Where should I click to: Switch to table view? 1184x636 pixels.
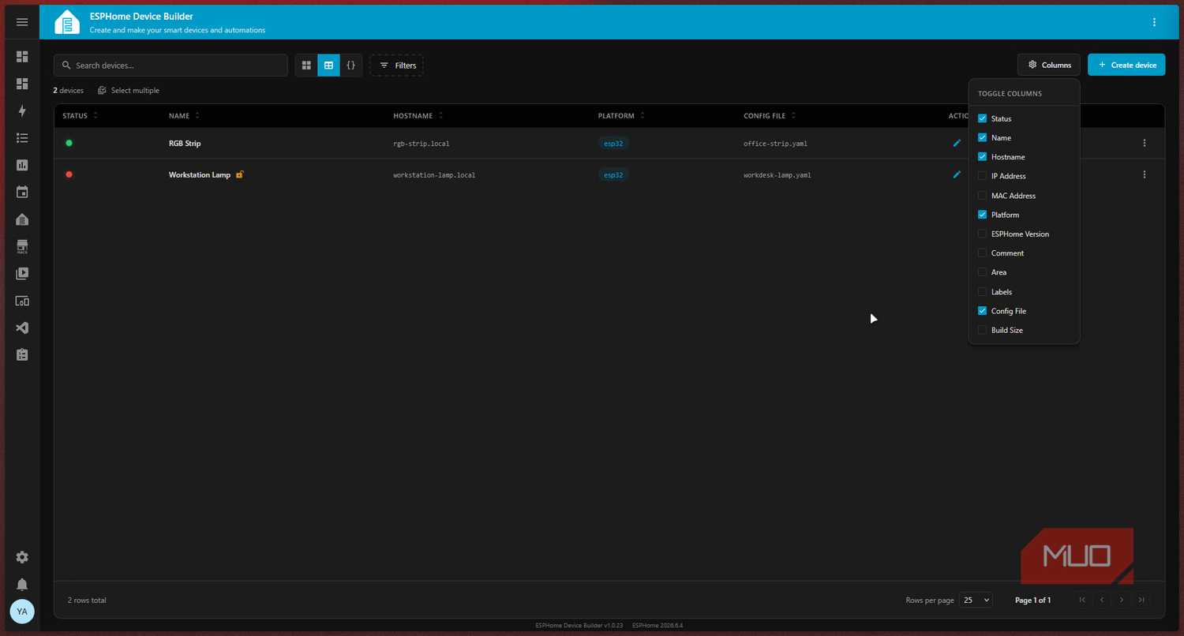click(328, 65)
